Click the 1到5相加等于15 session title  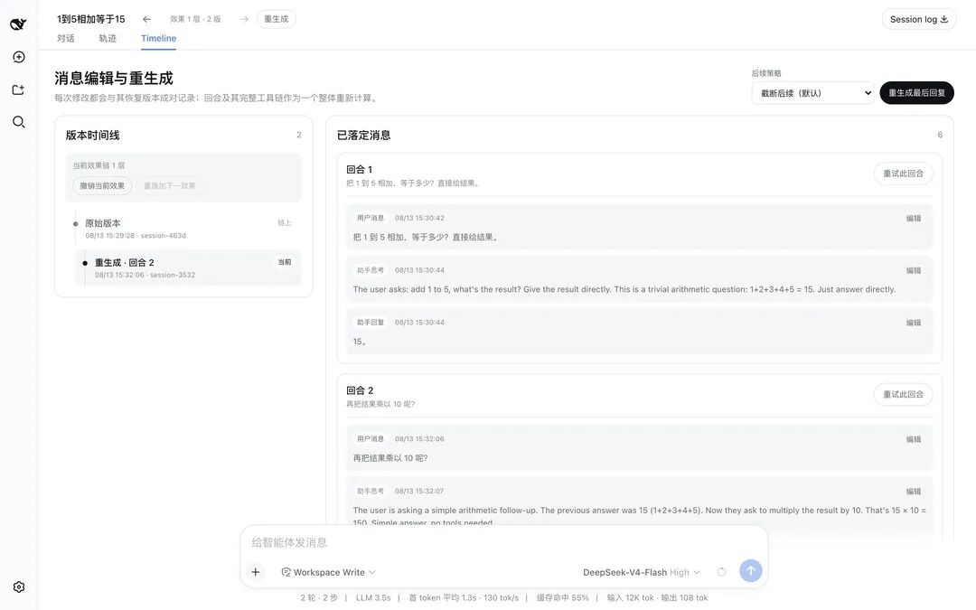(91, 19)
